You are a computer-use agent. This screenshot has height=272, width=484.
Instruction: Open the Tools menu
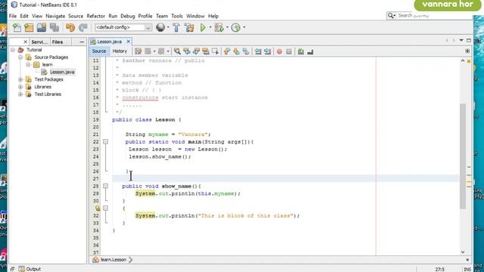[x=177, y=16]
